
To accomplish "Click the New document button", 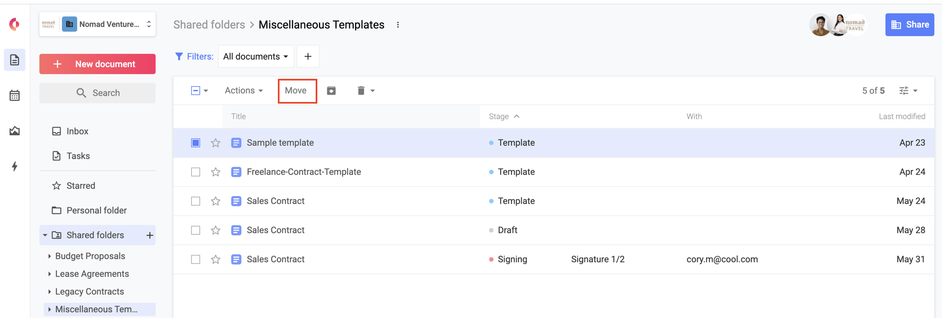I will pos(98,64).
